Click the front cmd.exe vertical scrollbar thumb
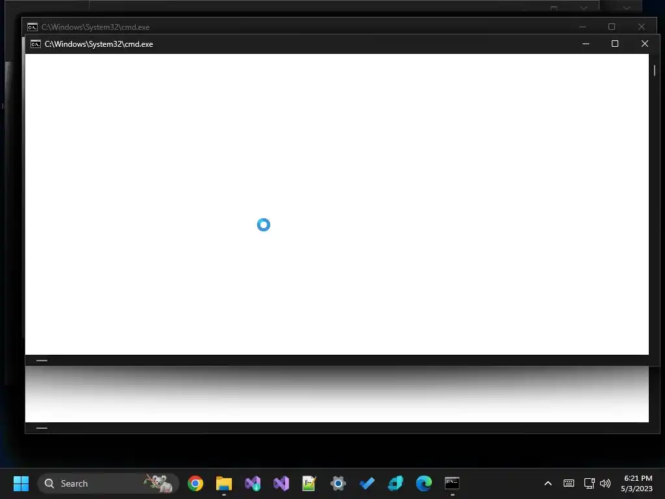 point(655,70)
